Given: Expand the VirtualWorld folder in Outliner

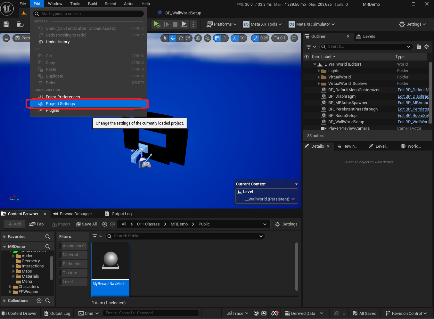Looking at the screenshot, I should [x=318, y=77].
